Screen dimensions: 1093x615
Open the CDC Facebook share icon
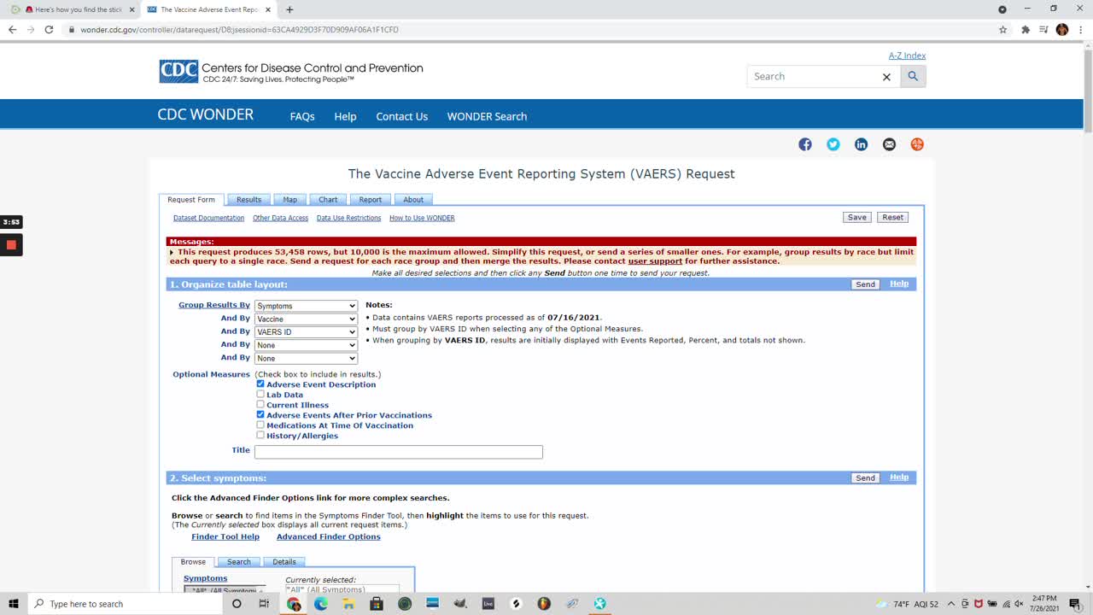coord(805,144)
